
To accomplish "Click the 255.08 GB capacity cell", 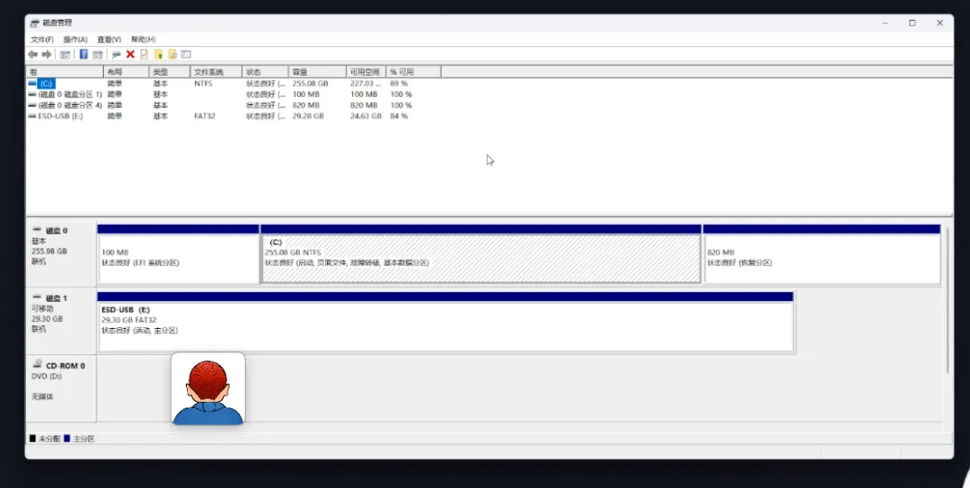I will 311,84.
